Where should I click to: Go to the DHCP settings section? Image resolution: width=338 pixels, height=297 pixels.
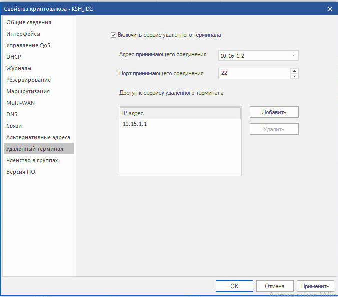pyautogui.click(x=14, y=57)
